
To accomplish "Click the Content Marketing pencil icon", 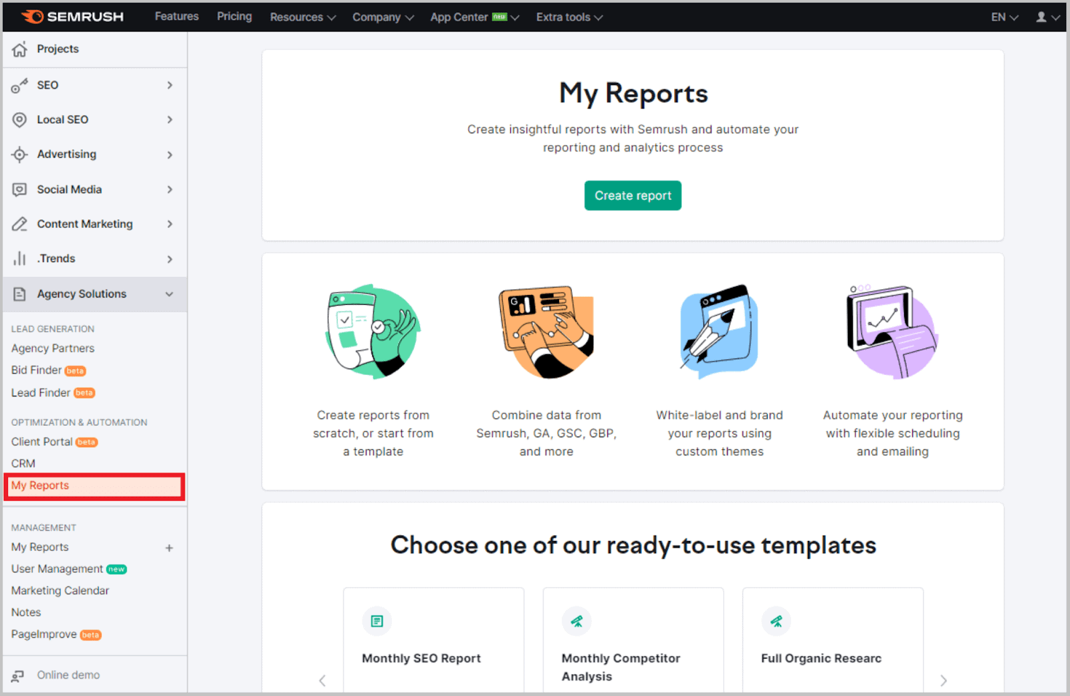I will click(19, 224).
